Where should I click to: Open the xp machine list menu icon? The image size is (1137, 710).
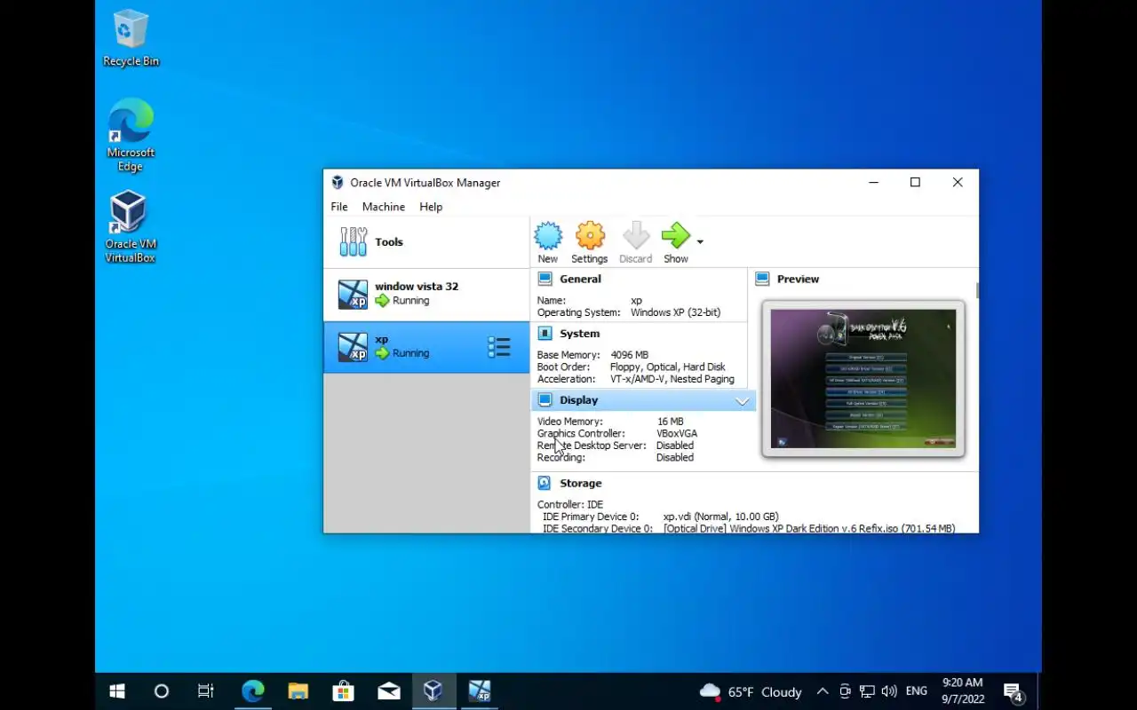tap(499, 347)
